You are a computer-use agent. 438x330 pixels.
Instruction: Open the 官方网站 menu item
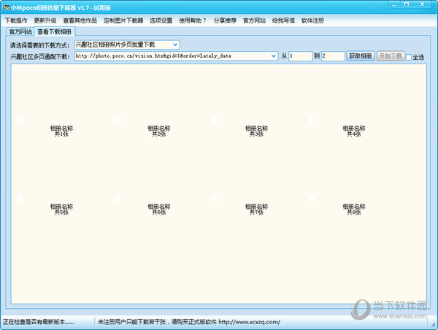[x=254, y=20]
